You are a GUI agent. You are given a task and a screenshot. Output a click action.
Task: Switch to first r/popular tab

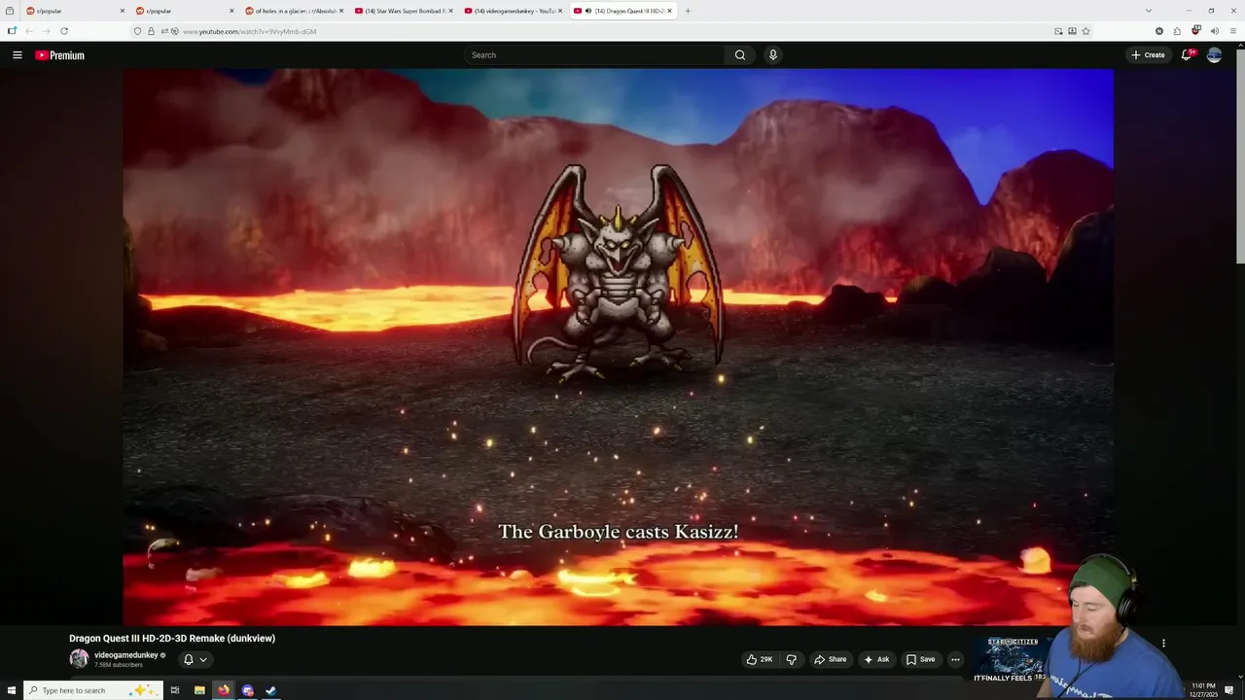75,11
